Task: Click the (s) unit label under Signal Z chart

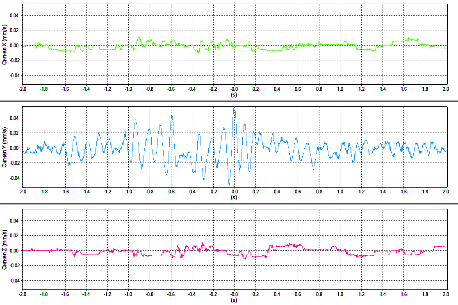Action: (x=234, y=300)
